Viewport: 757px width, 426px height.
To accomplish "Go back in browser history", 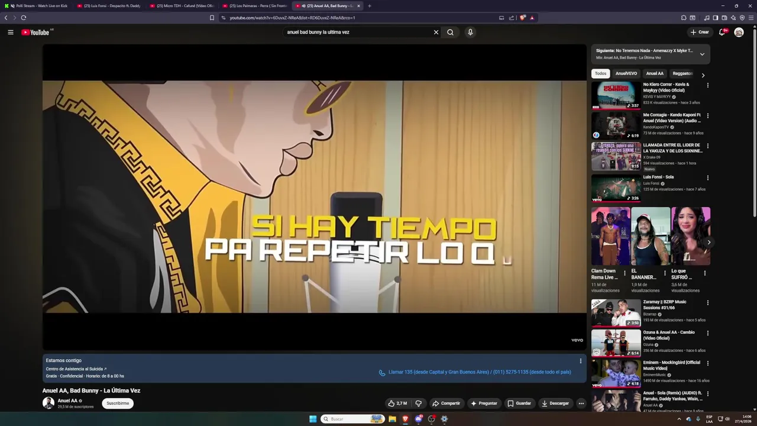I will pos(6,18).
